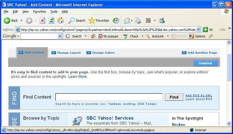Click the greyed-out Forward arrow button
This screenshot has width=233, height=134.
(x=29, y=21)
